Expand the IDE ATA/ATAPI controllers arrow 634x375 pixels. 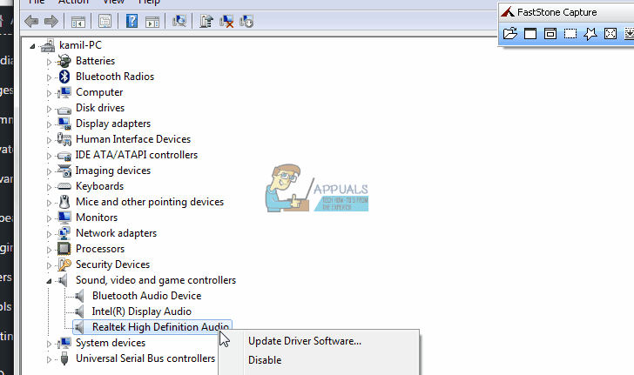[49, 156]
